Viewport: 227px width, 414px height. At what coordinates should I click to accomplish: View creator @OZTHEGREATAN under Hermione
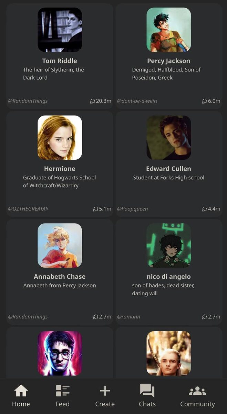click(28, 209)
